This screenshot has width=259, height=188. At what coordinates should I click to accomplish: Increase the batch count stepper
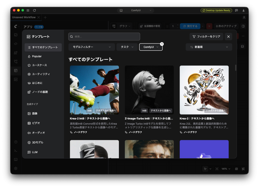178,25
